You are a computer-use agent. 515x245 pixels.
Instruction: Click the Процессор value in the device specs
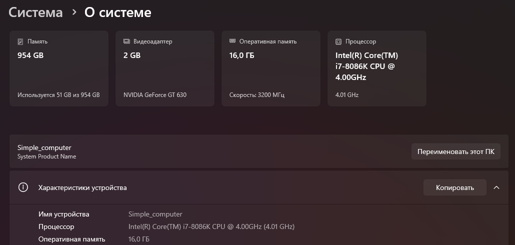click(211, 226)
